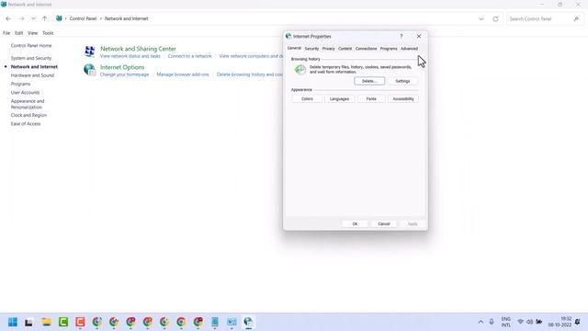Click the Control Panel icon in the address bar
588x331 pixels.
[59, 18]
